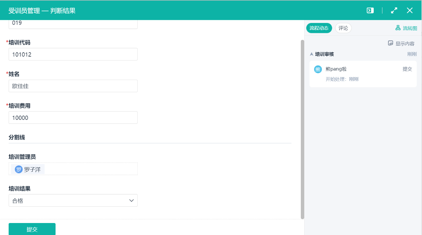Focus the 培训代码 input field
The height and width of the screenshot is (235, 422).
(73, 54)
